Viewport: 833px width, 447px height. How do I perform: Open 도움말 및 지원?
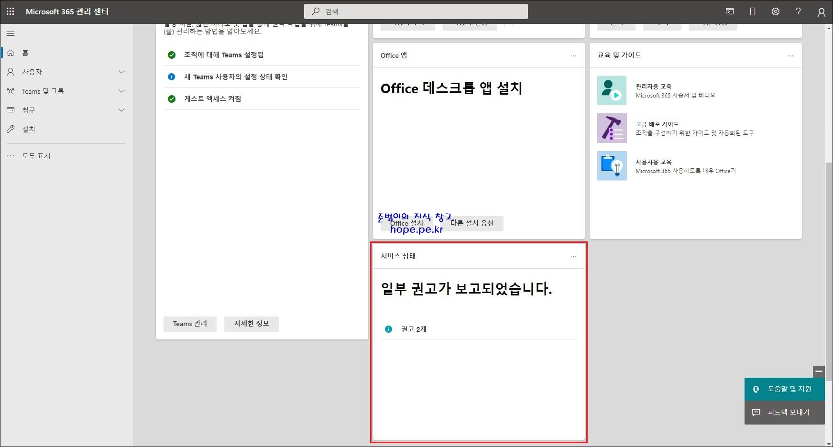(x=784, y=389)
